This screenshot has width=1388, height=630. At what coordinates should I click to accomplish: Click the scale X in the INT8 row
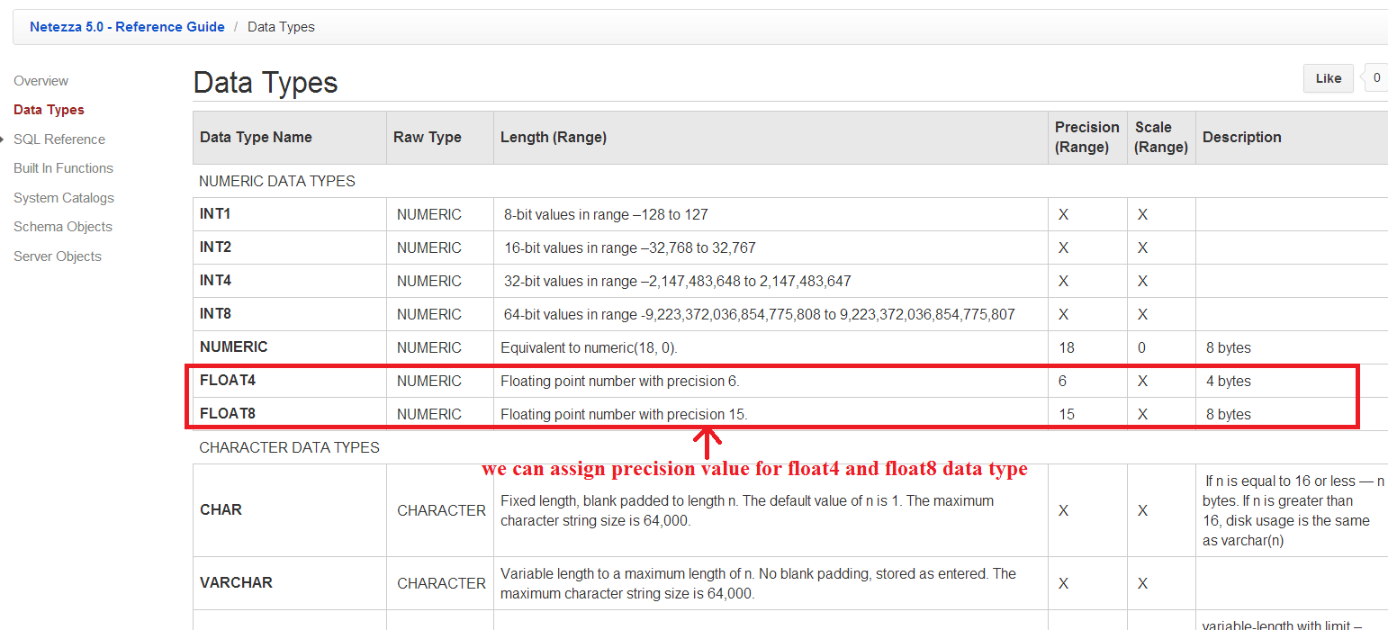[1142, 315]
